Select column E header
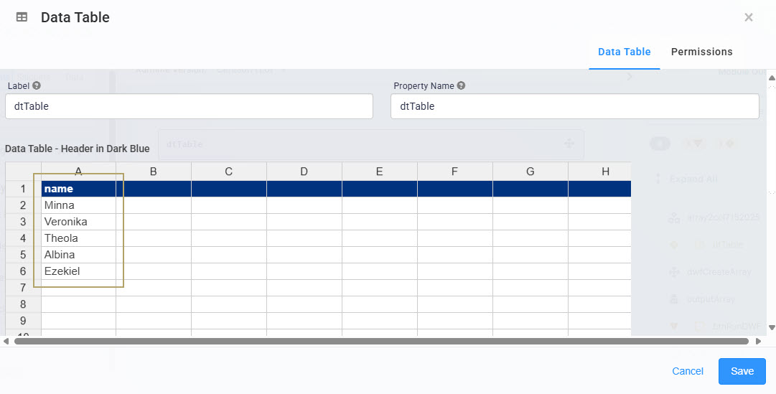The image size is (776, 394). pyautogui.click(x=380, y=172)
